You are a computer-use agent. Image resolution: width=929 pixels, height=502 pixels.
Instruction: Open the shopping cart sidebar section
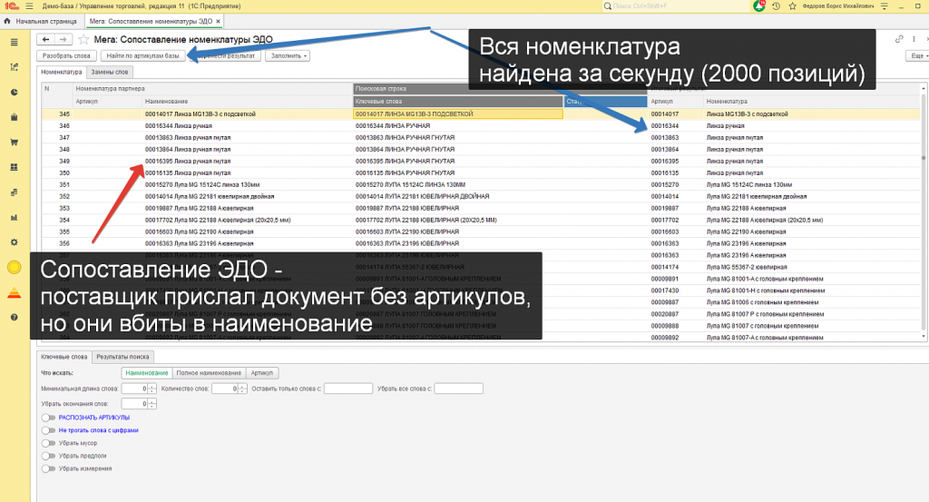point(15,143)
